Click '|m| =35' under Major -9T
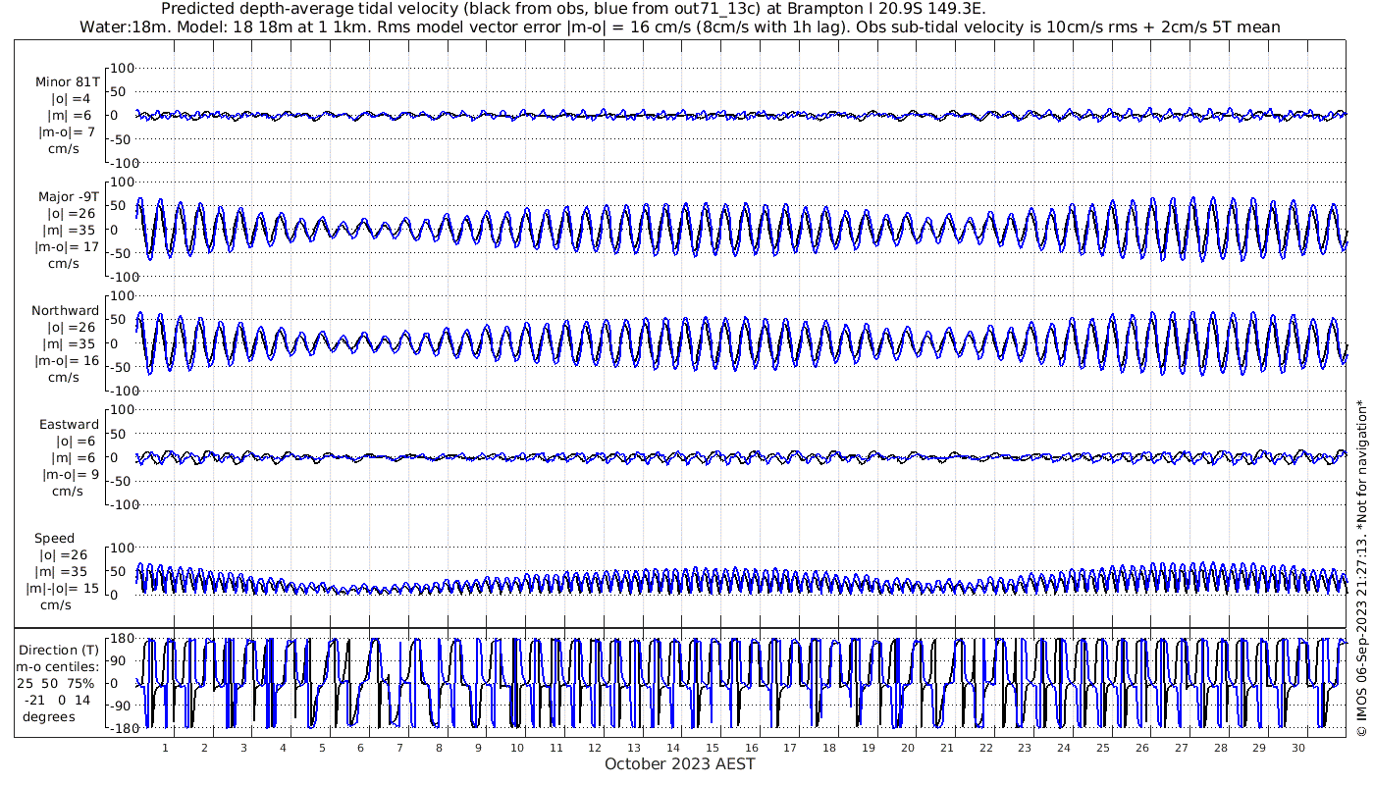 click(71, 230)
